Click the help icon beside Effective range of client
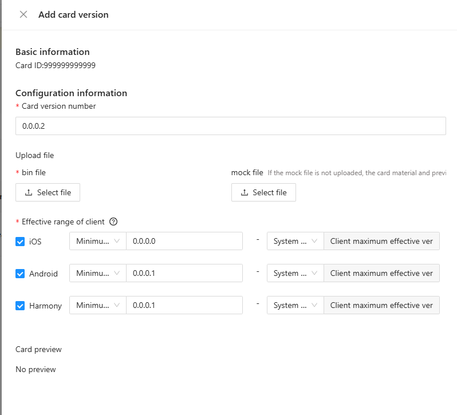The width and height of the screenshot is (457, 415). tap(113, 222)
